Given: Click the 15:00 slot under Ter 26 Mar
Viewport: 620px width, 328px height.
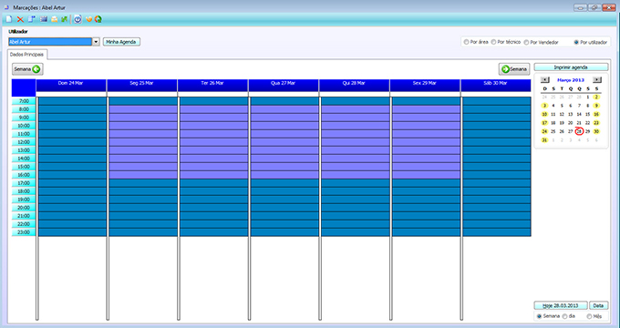Looking at the screenshot, I should click(x=214, y=167).
